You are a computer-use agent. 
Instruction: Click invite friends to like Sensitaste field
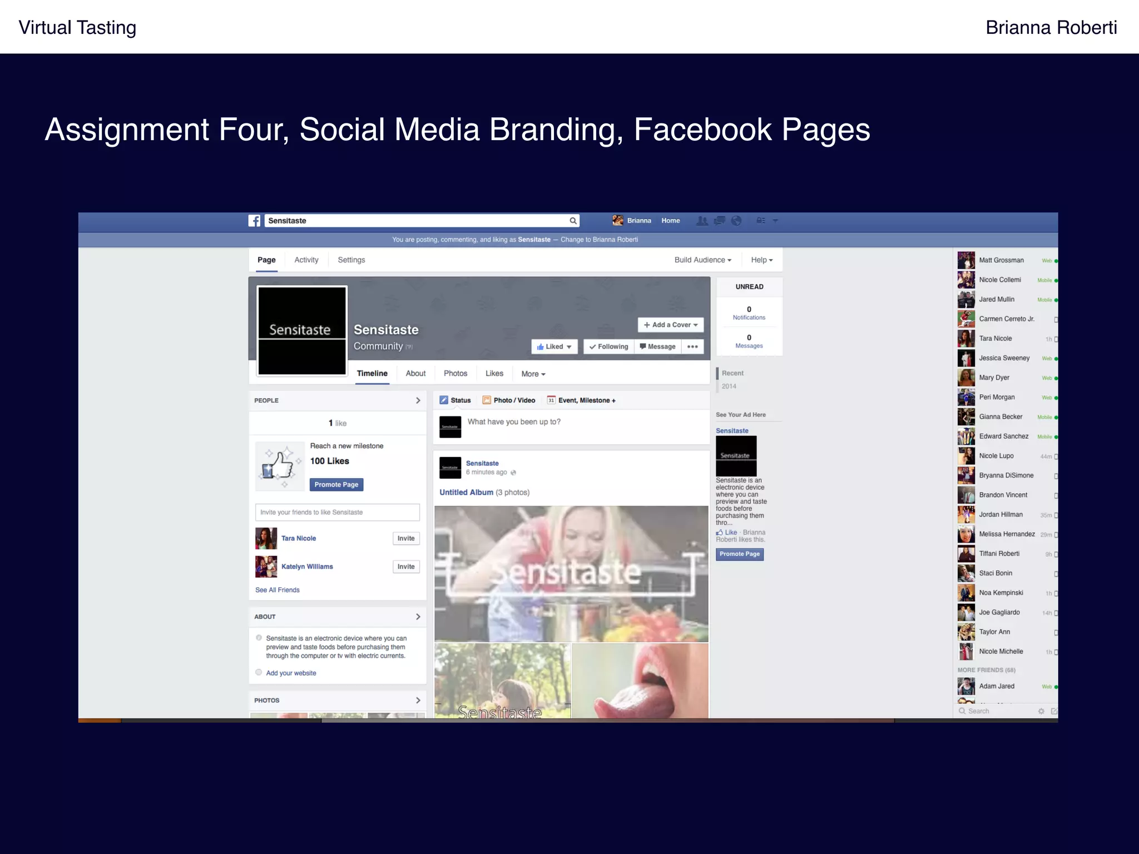point(337,513)
